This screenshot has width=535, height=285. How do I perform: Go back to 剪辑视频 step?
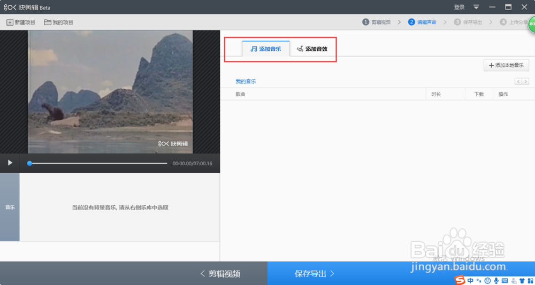coord(220,273)
